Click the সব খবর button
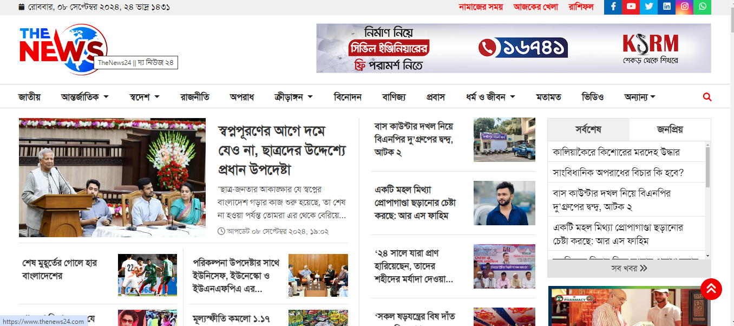Image resolution: width=734 pixels, height=326 pixels. click(628, 268)
